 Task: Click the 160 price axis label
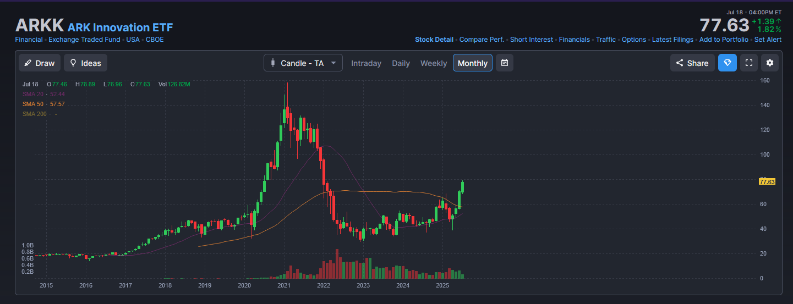click(x=765, y=80)
